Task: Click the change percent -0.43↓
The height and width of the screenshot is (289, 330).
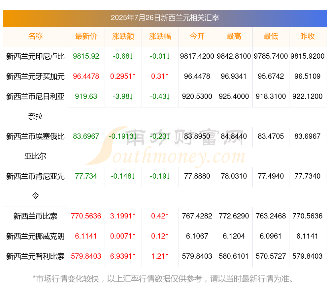Action: pos(160,97)
